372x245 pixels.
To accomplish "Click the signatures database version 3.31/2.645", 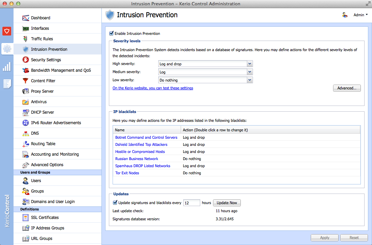I will click(225, 219).
